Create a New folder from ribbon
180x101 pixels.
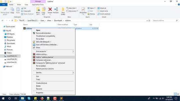[63, 11]
